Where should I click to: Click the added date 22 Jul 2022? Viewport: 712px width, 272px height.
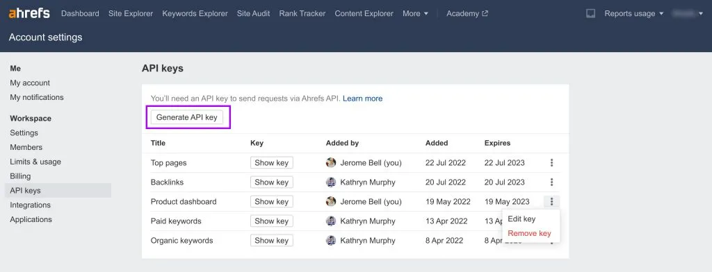coord(446,163)
